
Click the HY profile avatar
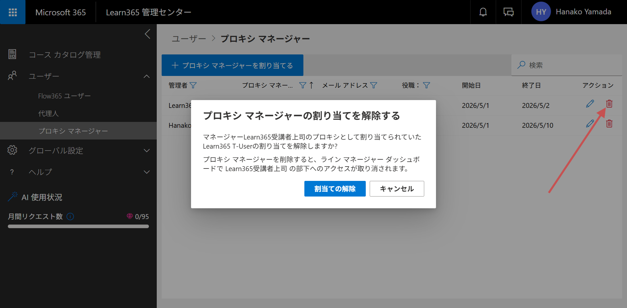541,12
